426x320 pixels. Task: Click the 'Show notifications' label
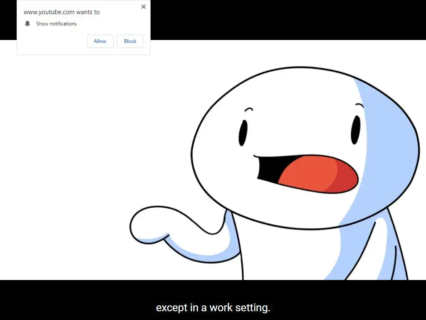point(56,24)
